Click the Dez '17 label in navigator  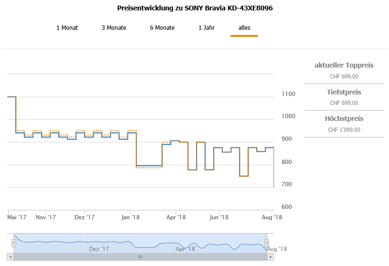pos(99,249)
